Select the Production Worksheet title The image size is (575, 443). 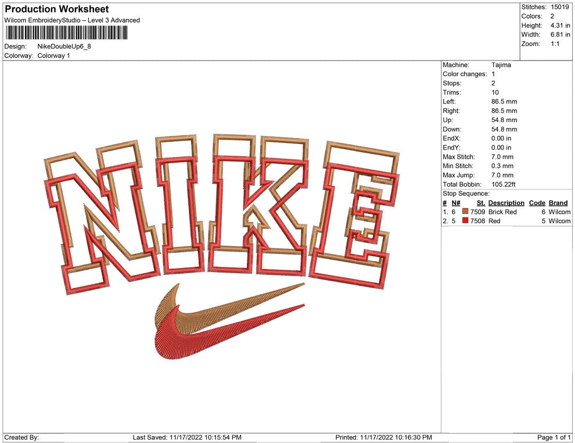tap(57, 9)
